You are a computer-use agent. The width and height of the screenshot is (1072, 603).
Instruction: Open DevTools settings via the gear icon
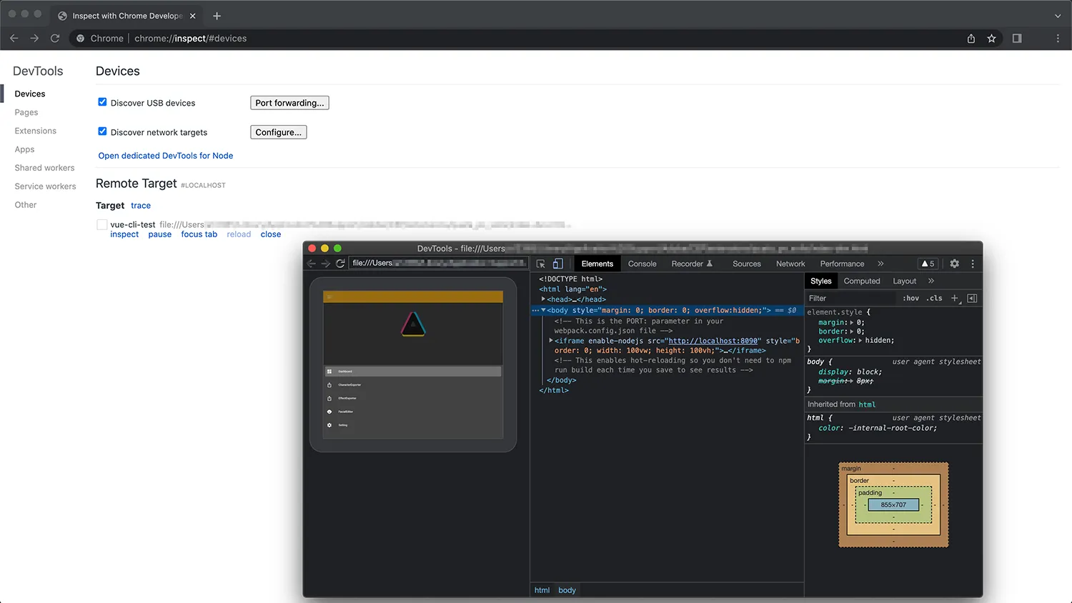point(954,263)
